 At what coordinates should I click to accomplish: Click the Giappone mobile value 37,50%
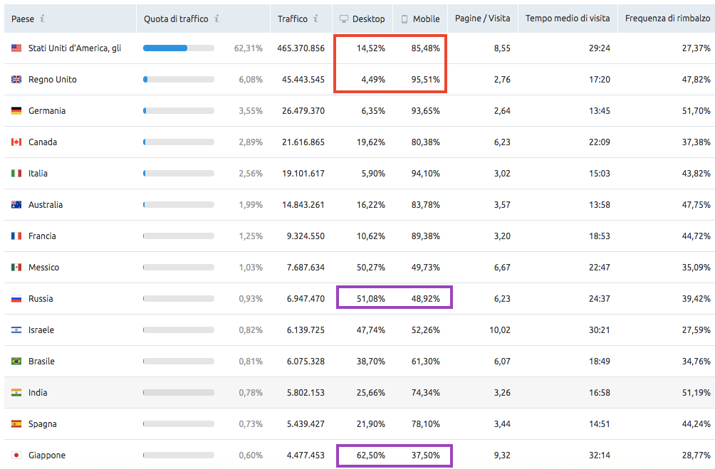[425, 455]
